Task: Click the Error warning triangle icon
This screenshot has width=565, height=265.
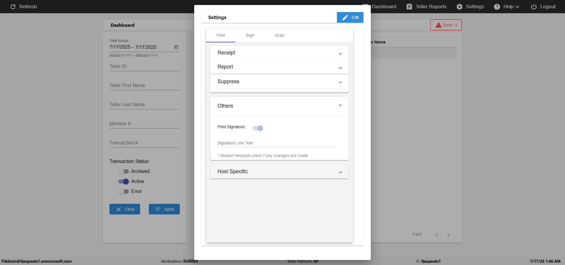Action: click(438, 25)
